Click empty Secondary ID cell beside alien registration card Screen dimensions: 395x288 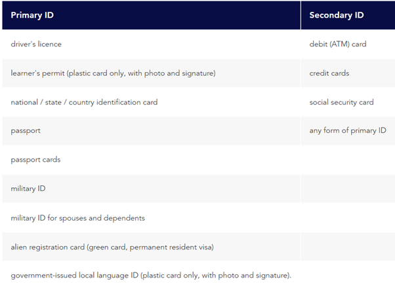coord(347,247)
